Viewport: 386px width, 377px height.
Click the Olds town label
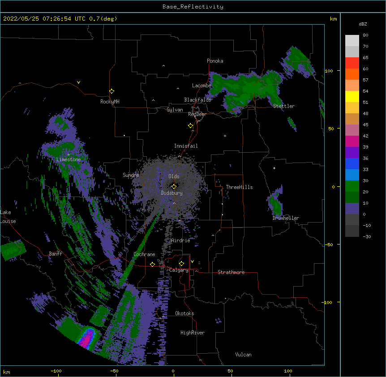(x=174, y=176)
